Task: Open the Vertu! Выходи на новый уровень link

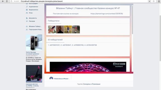Action: pyautogui.click(x=32, y=53)
